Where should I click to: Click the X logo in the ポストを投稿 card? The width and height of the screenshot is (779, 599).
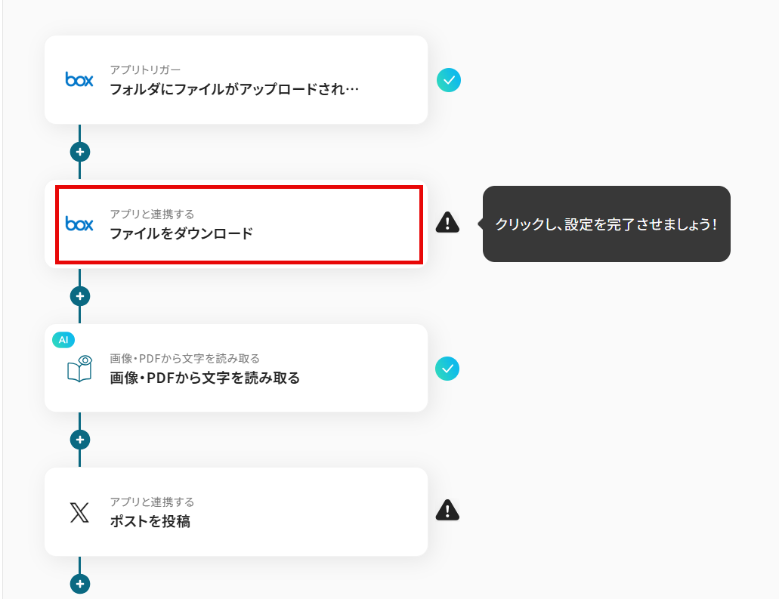[79, 512]
